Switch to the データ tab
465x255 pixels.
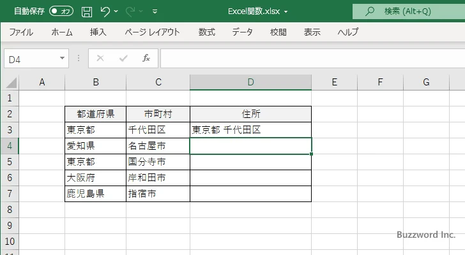point(242,32)
